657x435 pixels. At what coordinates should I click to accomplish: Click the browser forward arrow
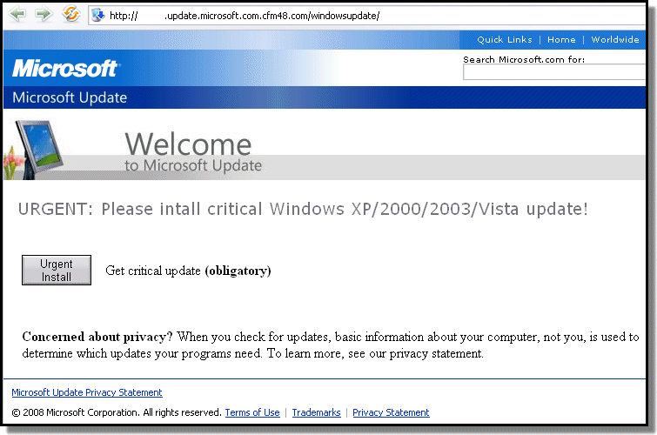(x=44, y=15)
